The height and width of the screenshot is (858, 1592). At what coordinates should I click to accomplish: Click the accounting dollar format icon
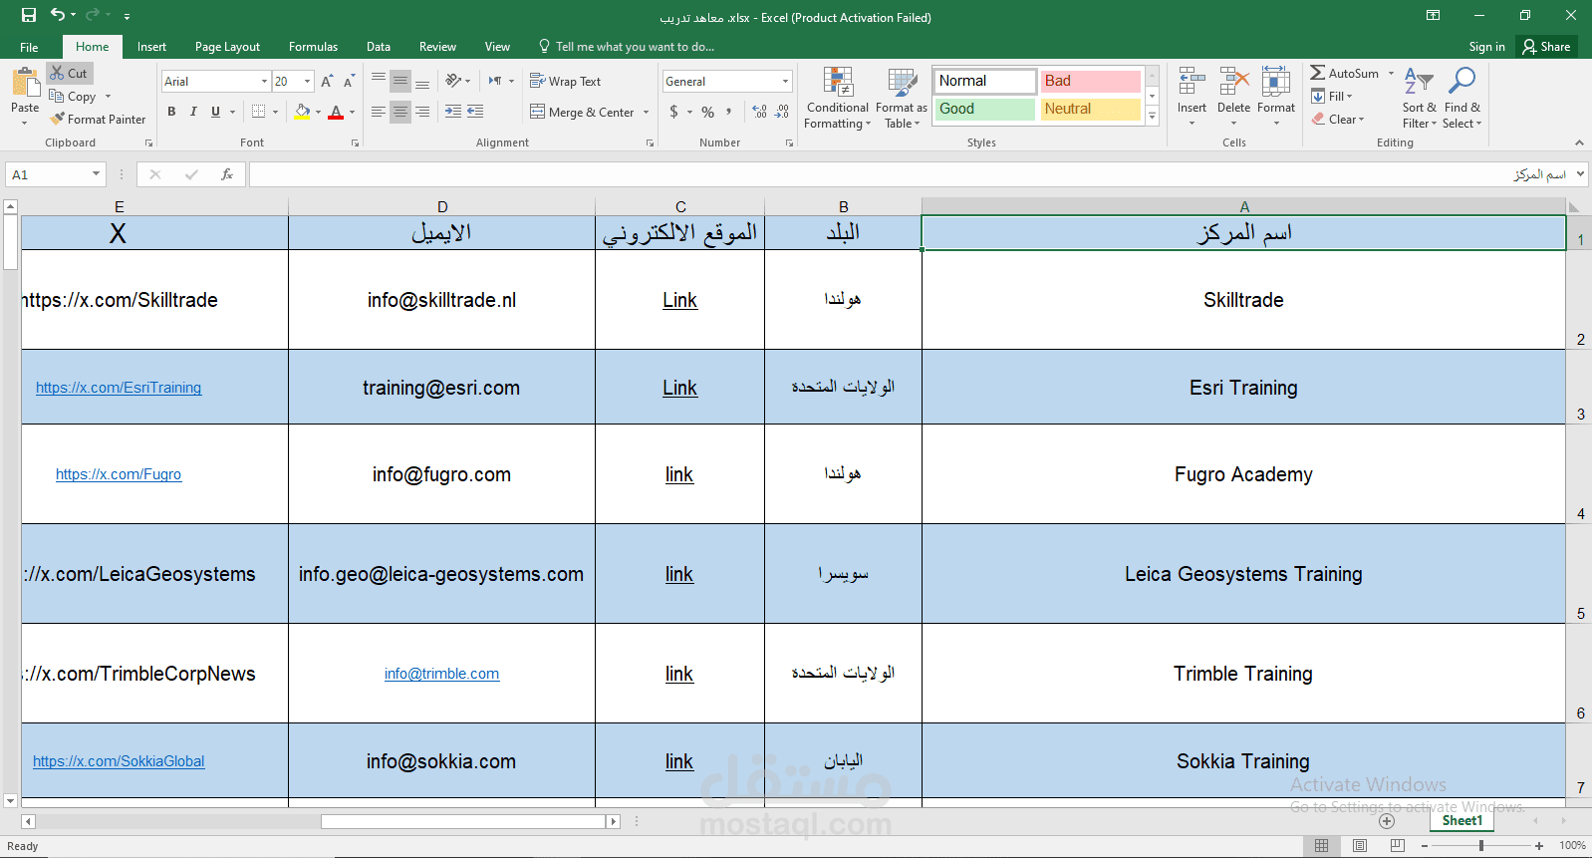point(674,112)
